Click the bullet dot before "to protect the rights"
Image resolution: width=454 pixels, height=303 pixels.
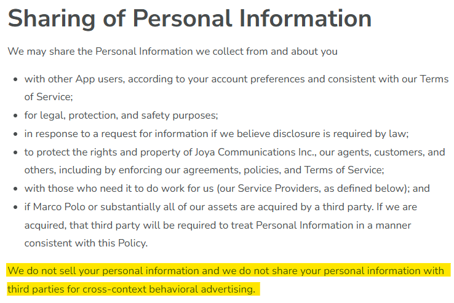click(x=15, y=152)
